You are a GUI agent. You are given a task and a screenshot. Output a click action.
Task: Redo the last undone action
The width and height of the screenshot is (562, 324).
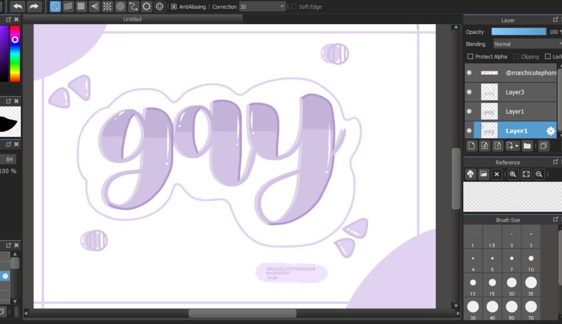33,7
